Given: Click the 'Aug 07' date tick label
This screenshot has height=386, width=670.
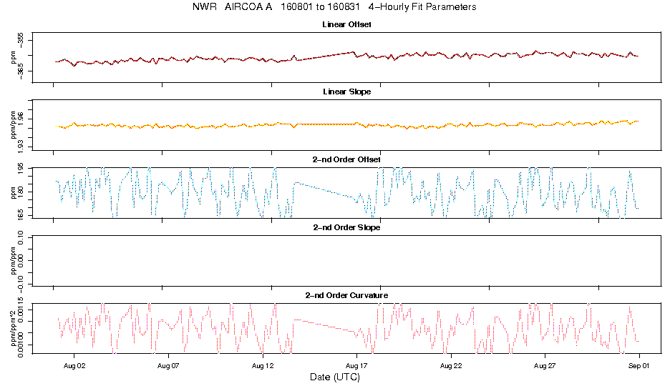Looking at the screenshot, I should pyautogui.click(x=168, y=366).
